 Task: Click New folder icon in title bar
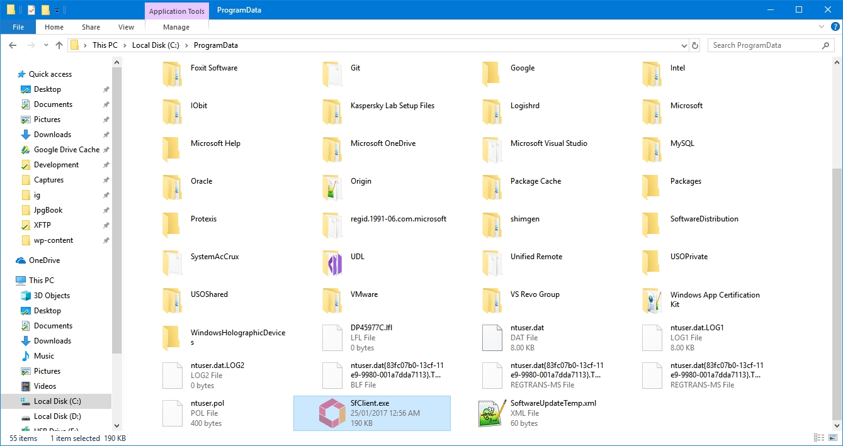tap(45, 10)
